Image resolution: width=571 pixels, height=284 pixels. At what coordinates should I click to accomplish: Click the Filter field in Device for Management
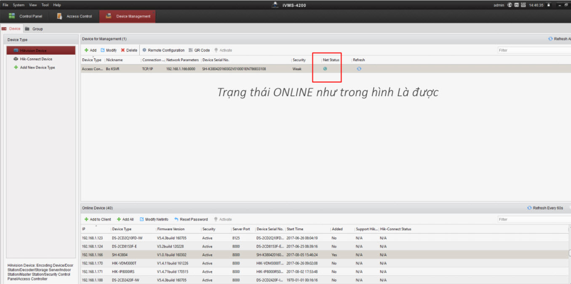[x=533, y=50]
